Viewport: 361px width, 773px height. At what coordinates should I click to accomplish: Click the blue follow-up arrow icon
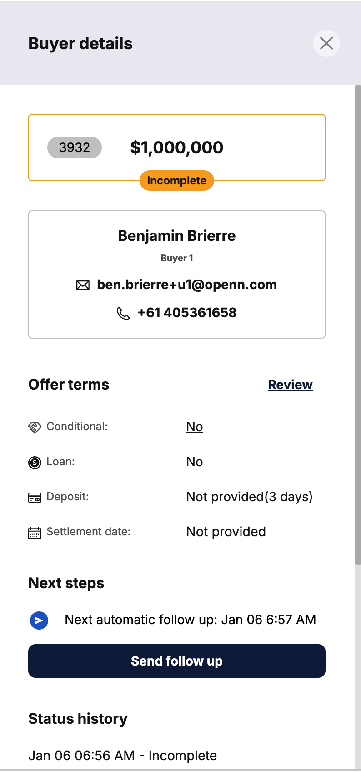click(39, 620)
